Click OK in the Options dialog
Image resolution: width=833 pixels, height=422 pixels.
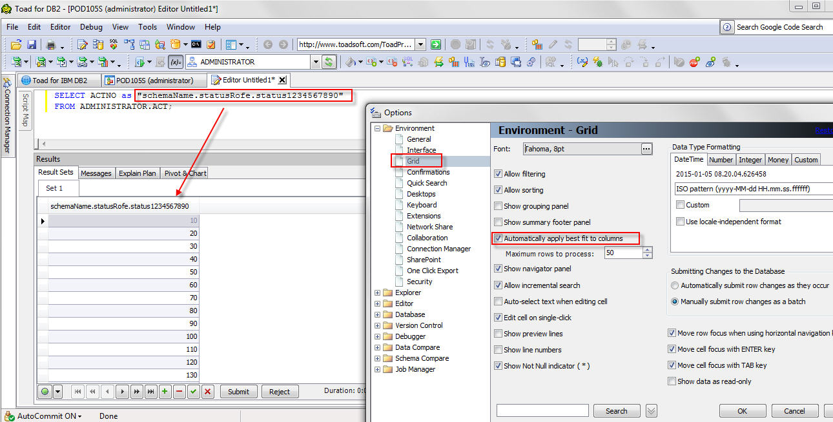click(x=742, y=411)
